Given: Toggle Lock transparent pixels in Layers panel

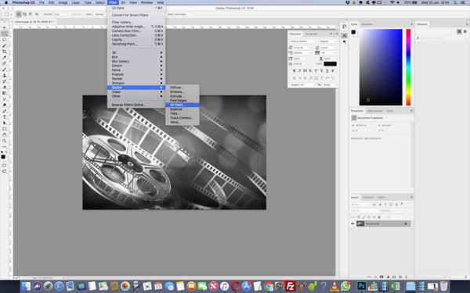Looking at the screenshot, I should [359, 216].
